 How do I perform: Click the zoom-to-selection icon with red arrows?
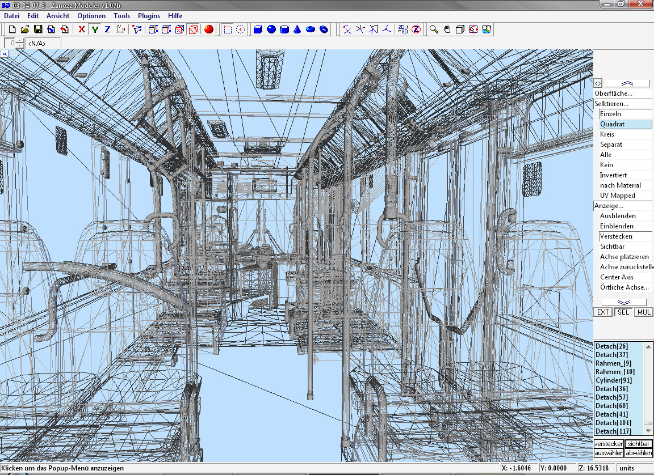(473, 29)
